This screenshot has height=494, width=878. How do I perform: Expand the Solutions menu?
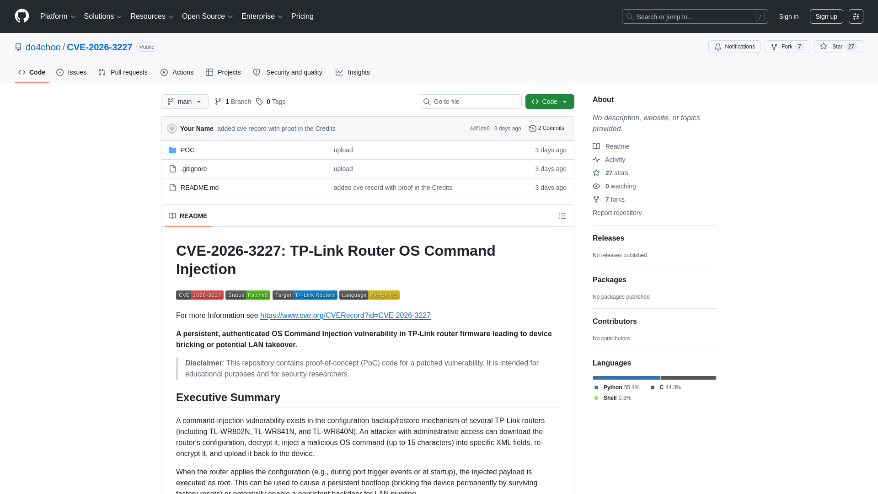click(x=103, y=16)
